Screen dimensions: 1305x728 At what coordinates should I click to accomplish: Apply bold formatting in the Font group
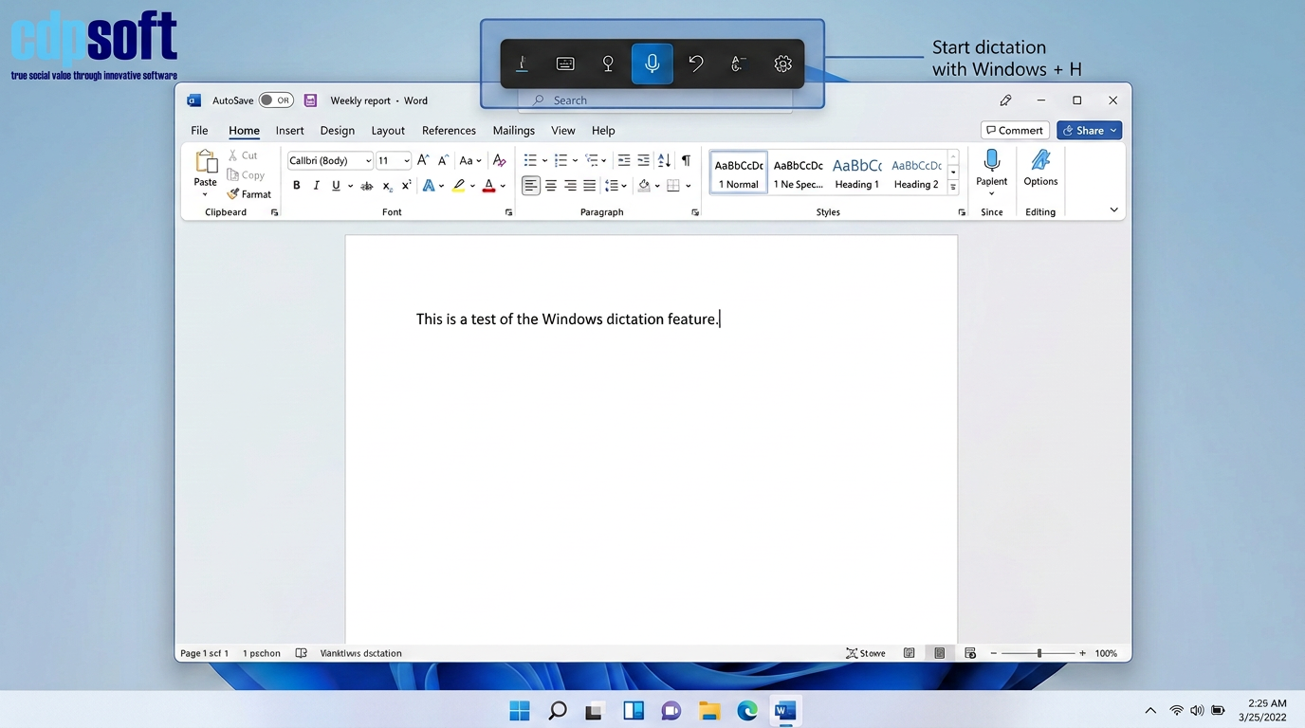(297, 186)
